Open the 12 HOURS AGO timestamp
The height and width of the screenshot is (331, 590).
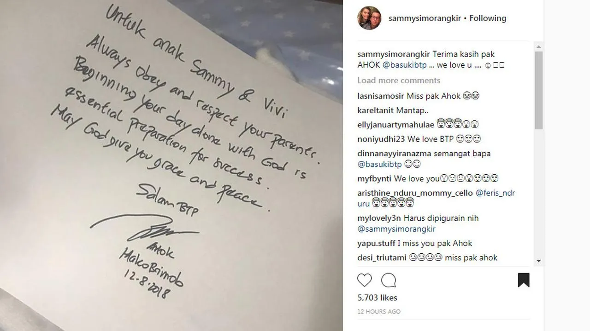(x=379, y=311)
